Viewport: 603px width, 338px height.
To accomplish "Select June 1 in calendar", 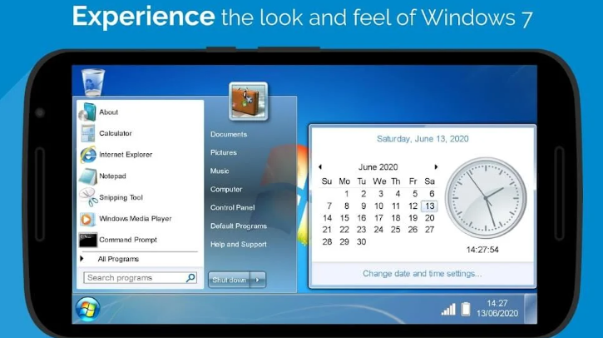I will (347, 194).
